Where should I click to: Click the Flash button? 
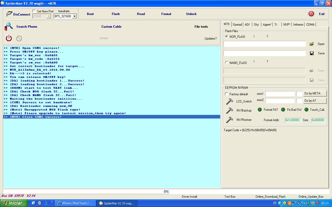pos(116,14)
